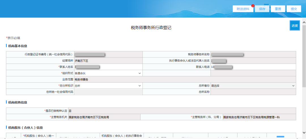Image resolution: width=306 pixels, height=139 pixels.
Task: Click the vertical scrollbar thumb
Action: click(304, 56)
